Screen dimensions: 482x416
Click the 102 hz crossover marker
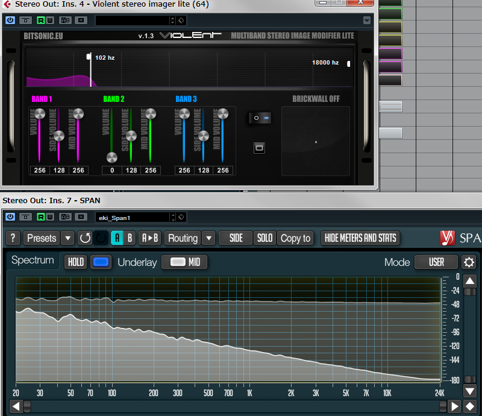point(89,57)
